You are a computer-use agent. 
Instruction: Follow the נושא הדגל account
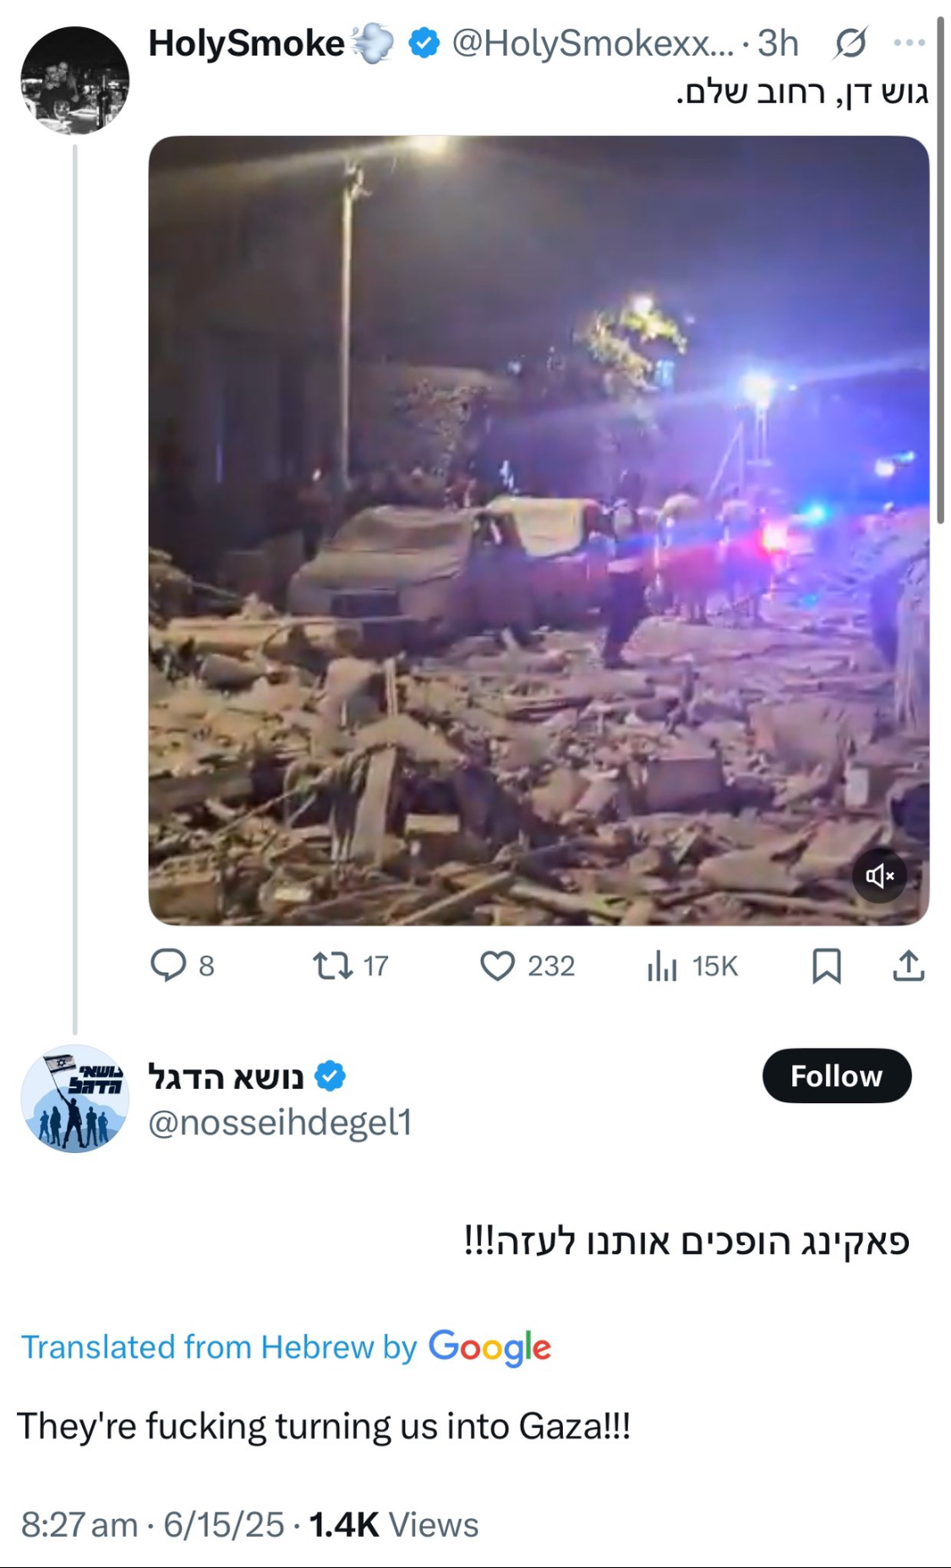coord(836,1075)
